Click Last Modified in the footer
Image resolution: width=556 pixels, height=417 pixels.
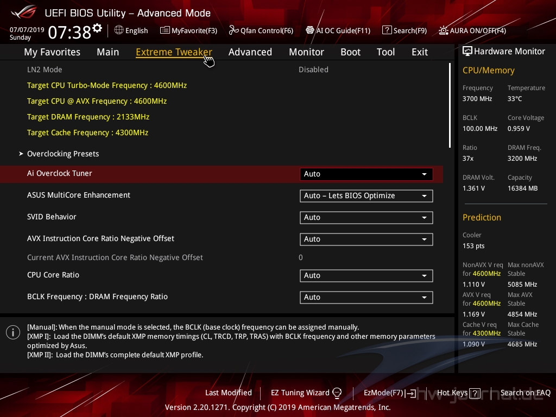(229, 393)
